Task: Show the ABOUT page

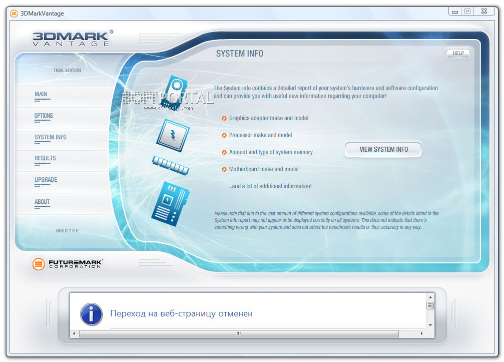Action: click(x=42, y=202)
